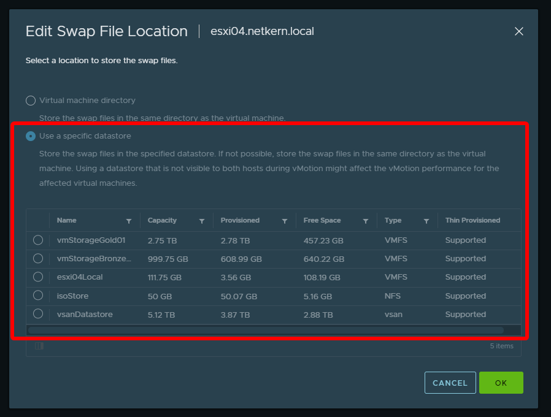This screenshot has height=417, width=551.
Task: Sort by the Thin Provisioned column header
Action: tap(472, 220)
